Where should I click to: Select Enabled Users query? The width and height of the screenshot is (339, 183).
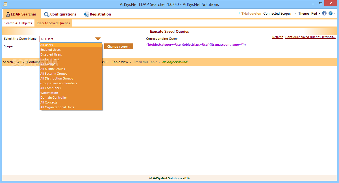click(71, 50)
